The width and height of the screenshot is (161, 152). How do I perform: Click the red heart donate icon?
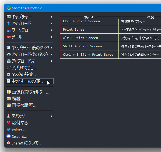[x=9, y=123]
